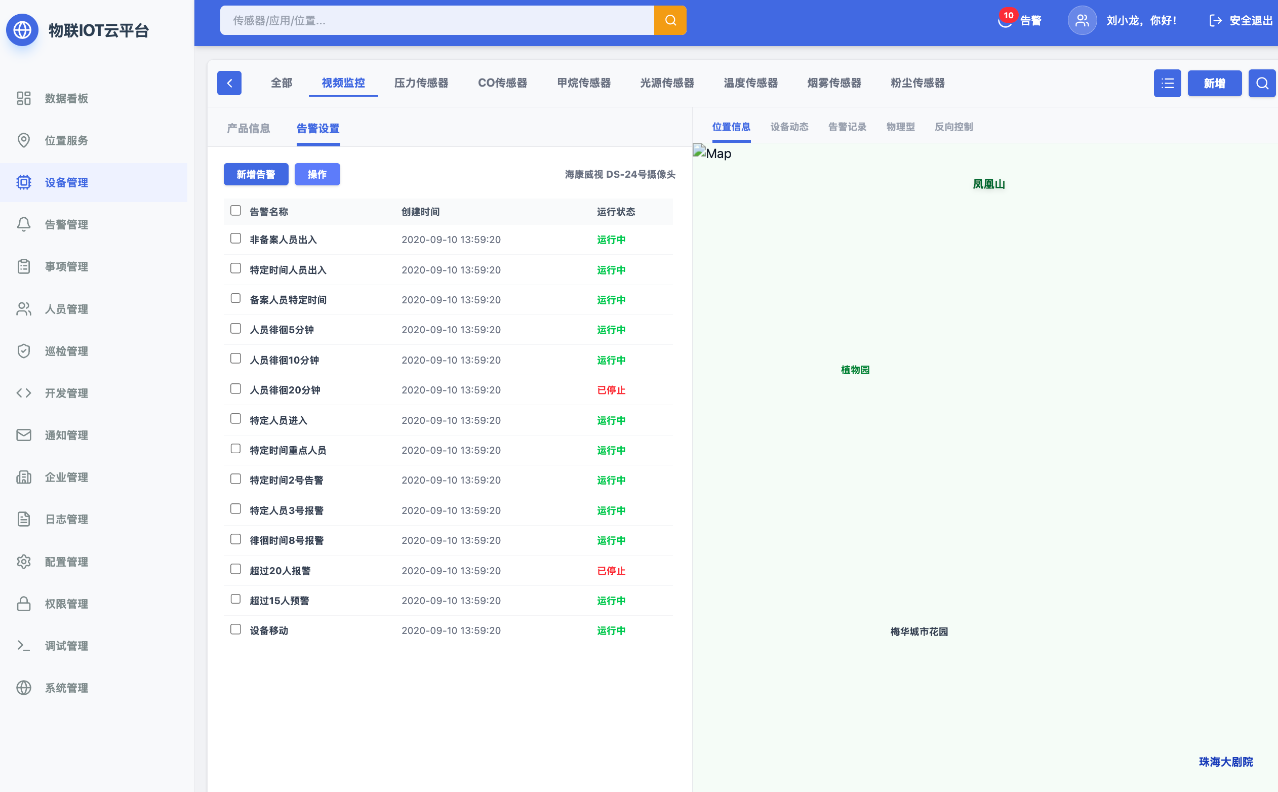Click the back chevron button
The width and height of the screenshot is (1278, 792).
point(229,83)
